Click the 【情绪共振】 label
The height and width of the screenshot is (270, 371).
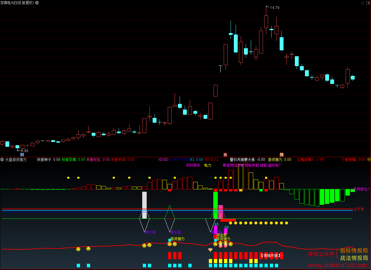point(271,255)
